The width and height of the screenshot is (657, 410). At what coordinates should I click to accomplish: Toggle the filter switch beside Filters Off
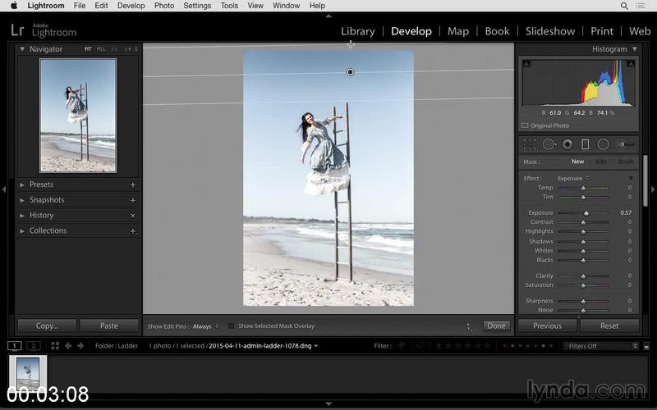click(646, 346)
